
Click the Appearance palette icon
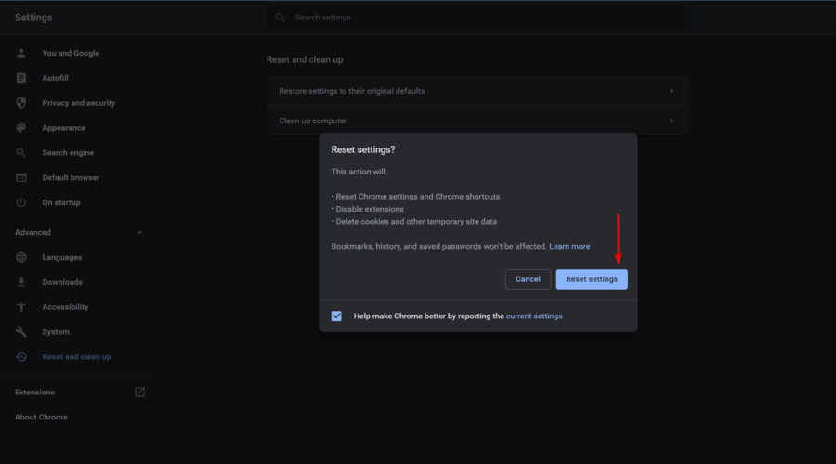[x=20, y=128]
